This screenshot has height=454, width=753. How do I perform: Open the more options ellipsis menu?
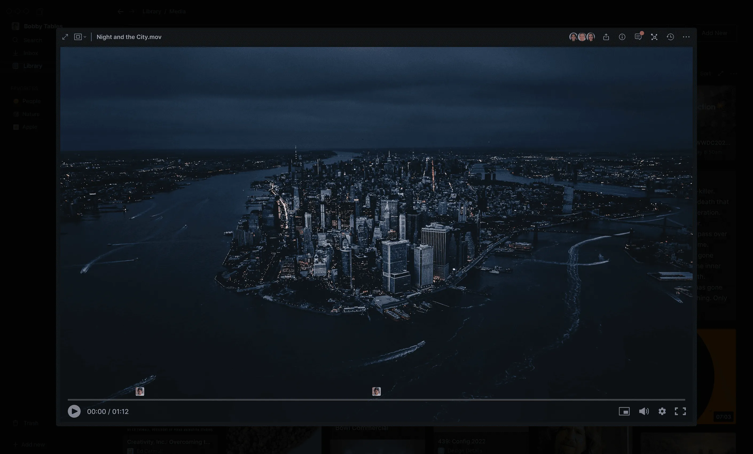(686, 37)
